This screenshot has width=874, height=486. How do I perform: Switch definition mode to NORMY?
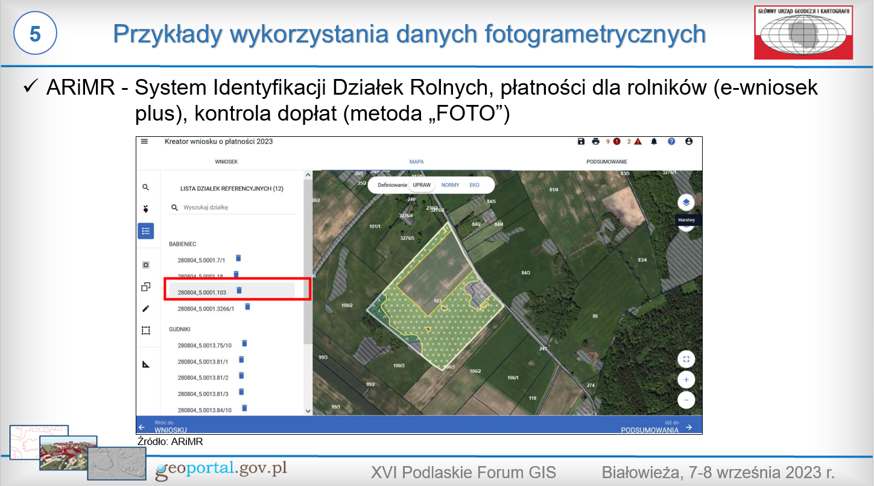click(x=450, y=185)
